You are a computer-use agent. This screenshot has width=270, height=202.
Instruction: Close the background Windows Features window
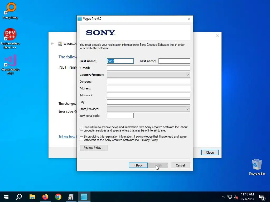[x=218, y=36]
